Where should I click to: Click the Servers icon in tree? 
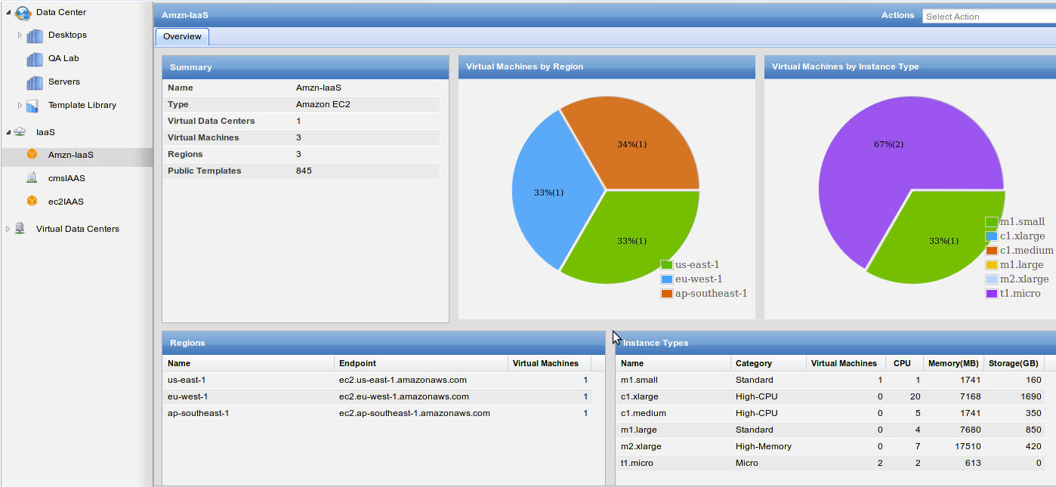35,82
